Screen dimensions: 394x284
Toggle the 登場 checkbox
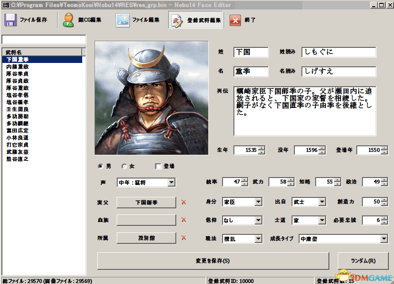pyautogui.click(x=158, y=166)
